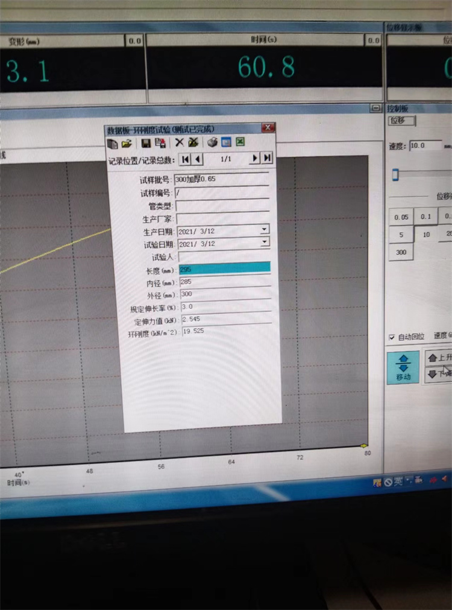Viewport: 452px width, 610px height.
Task: Toggle the 自动回位 checkbox
Action: tap(392, 337)
